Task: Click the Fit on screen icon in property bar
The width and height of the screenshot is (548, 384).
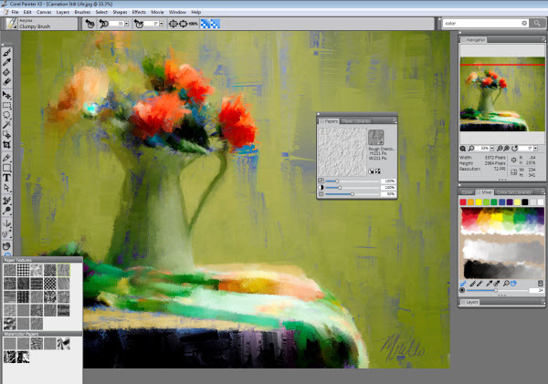Action: pos(184,24)
